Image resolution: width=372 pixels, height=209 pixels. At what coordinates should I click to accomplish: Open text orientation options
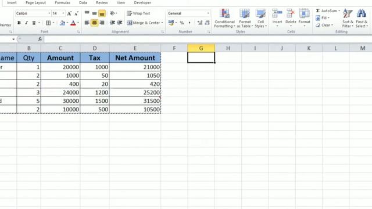[x=113, y=13]
